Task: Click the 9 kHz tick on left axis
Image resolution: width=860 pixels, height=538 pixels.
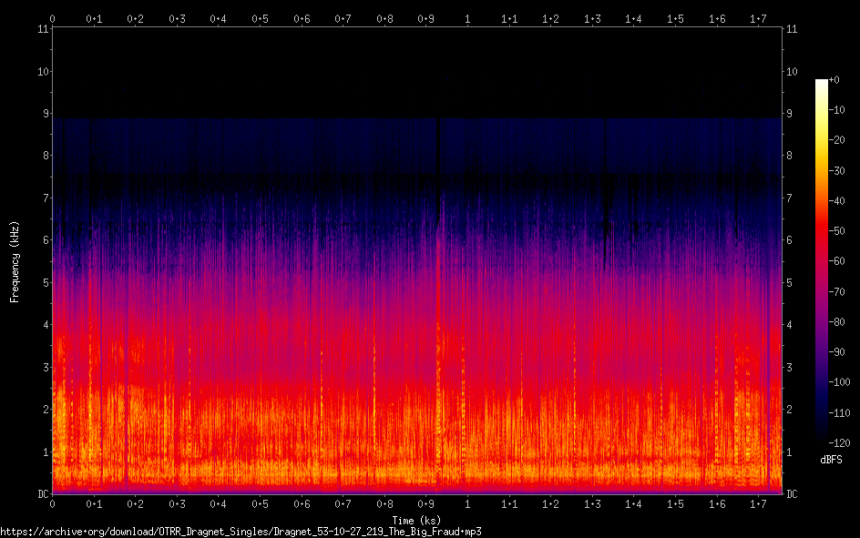Action: [x=43, y=114]
